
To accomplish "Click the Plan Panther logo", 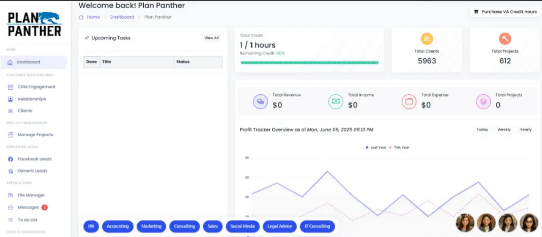I will point(34,24).
